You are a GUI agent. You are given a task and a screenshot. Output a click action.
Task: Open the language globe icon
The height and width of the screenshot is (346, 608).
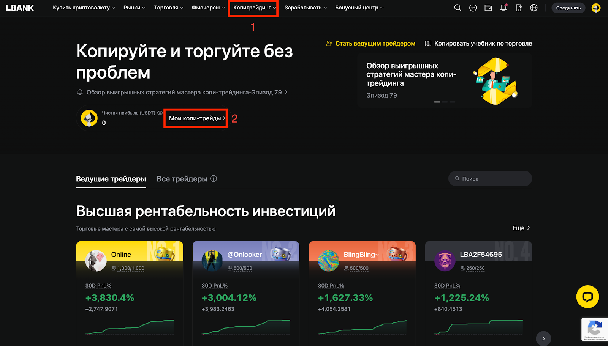(x=534, y=8)
